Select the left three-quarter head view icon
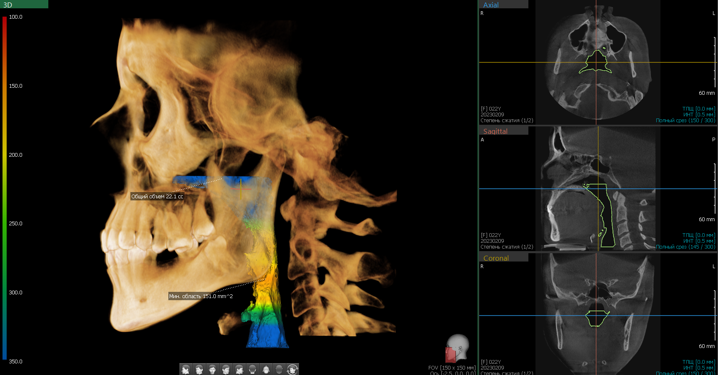 [x=199, y=369]
